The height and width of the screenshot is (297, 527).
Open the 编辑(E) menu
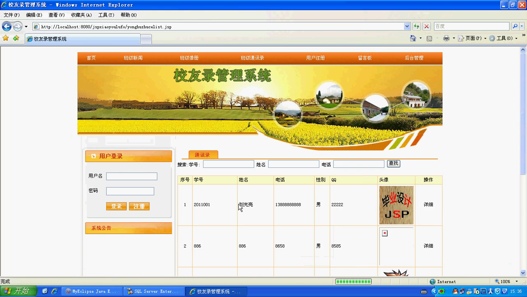pos(34,15)
